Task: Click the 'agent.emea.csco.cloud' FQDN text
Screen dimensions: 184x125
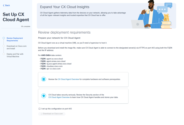Action: point(56,61)
